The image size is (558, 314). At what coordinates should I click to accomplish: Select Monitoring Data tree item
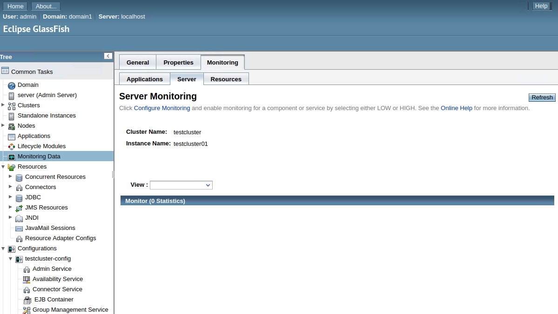[39, 156]
